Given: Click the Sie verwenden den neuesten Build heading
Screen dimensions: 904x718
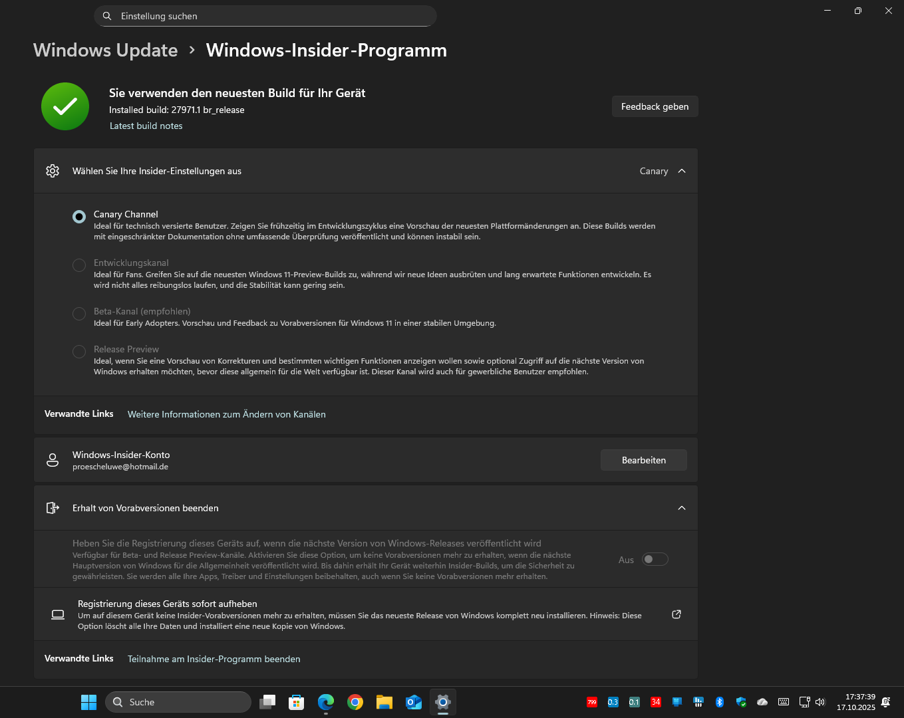Looking at the screenshot, I should pos(237,93).
